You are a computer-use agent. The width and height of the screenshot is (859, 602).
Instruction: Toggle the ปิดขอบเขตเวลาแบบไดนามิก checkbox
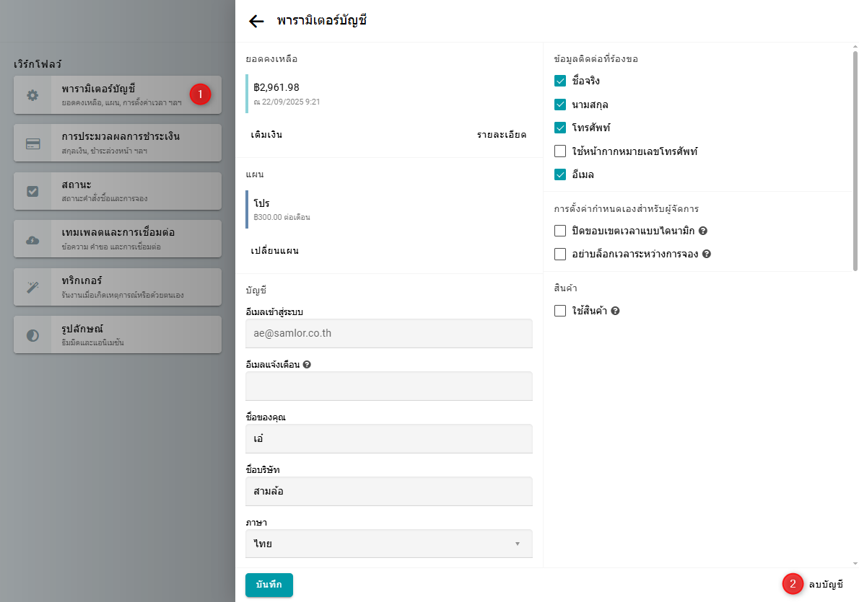coord(560,231)
